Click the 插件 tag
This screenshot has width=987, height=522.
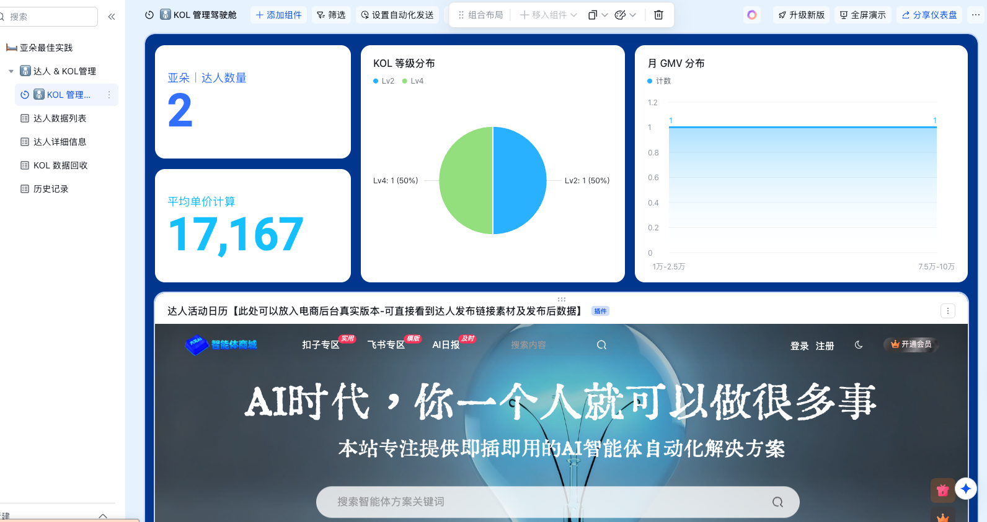coord(600,311)
